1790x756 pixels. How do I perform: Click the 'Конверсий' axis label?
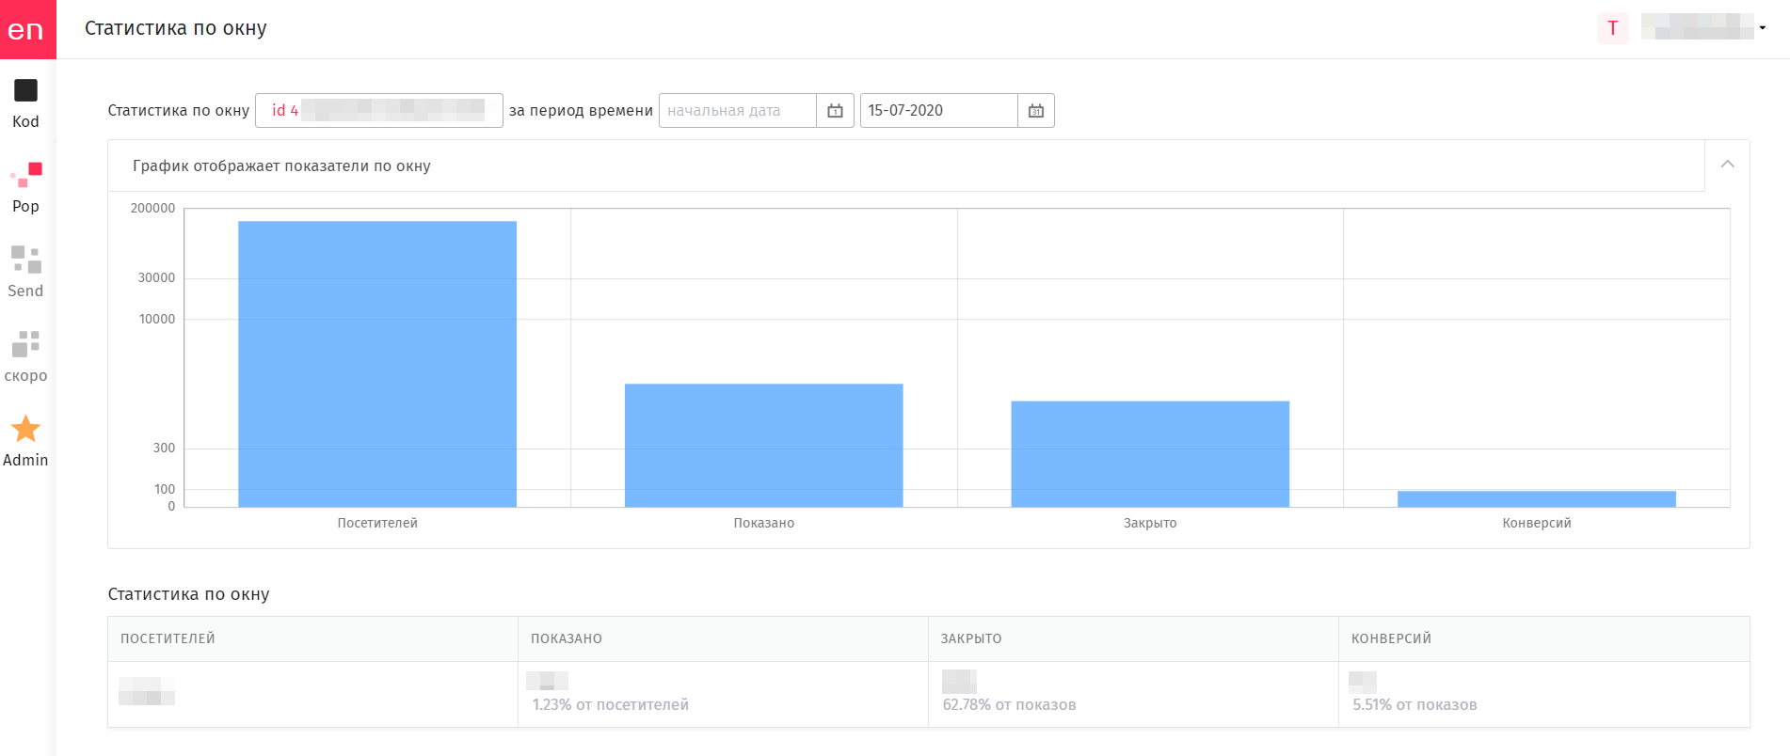coord(1537,523)
